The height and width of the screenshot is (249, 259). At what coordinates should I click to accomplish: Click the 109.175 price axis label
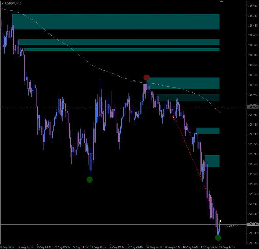pos(253,243)
